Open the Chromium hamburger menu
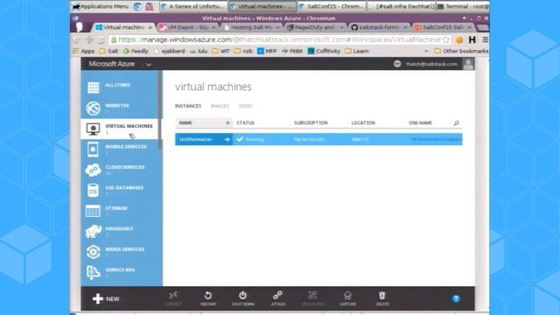 pos(485,39)
